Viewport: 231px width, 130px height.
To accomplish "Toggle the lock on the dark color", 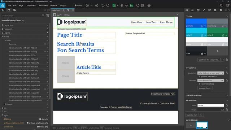I will (x=202, y=54).
